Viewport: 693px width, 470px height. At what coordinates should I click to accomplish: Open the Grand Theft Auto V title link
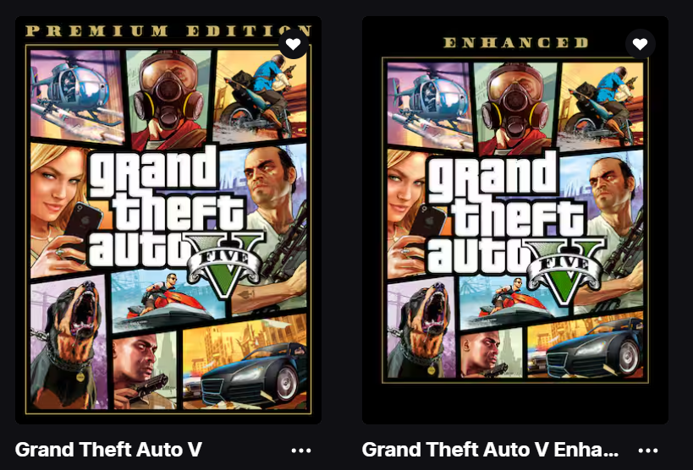(108, 450)
